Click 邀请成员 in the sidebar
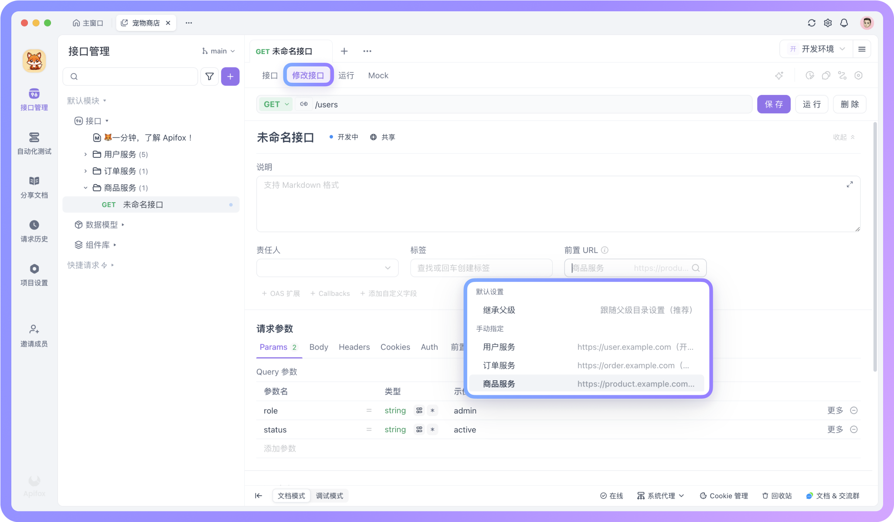The height and width of the screenshot is (522, 894). pyautogui.click(x=34, y=336)
